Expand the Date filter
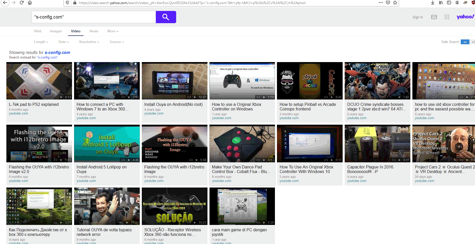Image resolution: width=475 pixels, height=244 pixels. (x=64, y=42)
